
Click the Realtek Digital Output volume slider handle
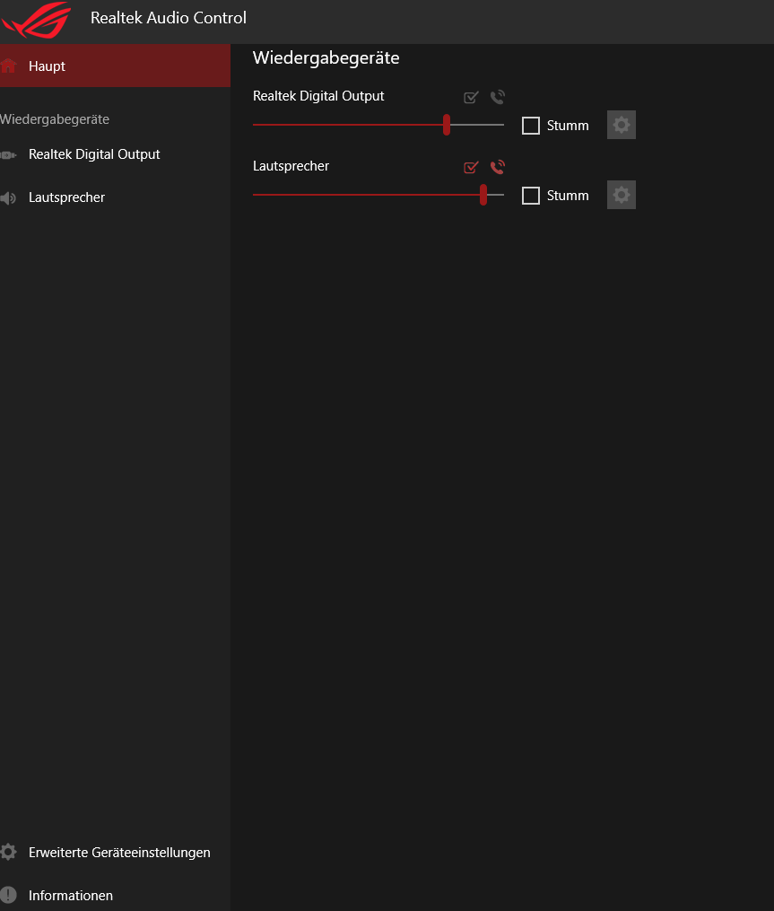pyautogui.click(x=447, y=125)
